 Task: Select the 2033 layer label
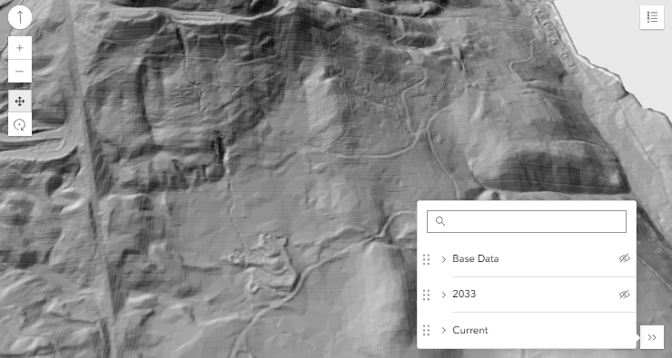(x=464, y=295)
